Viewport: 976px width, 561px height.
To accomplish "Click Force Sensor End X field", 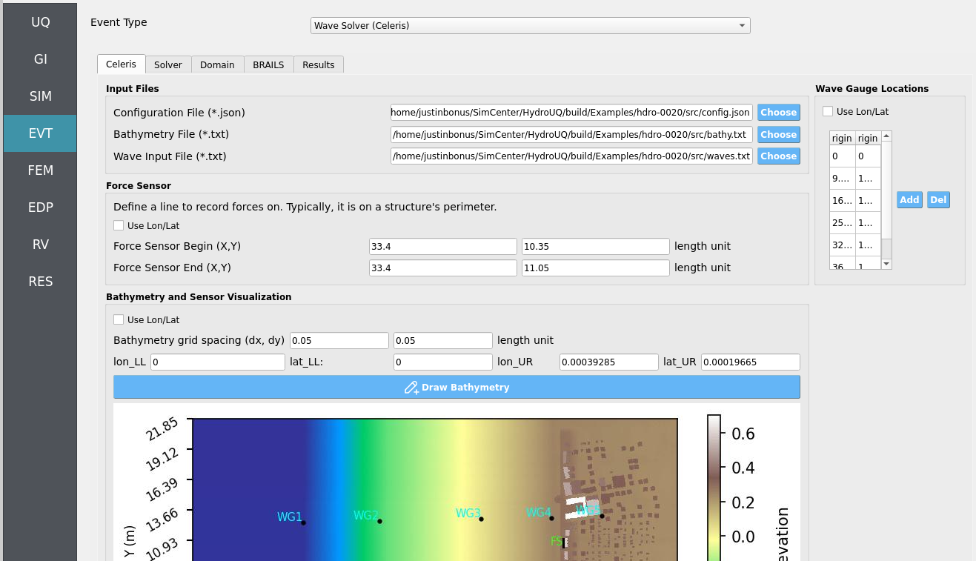I will (x=442, y=268).
